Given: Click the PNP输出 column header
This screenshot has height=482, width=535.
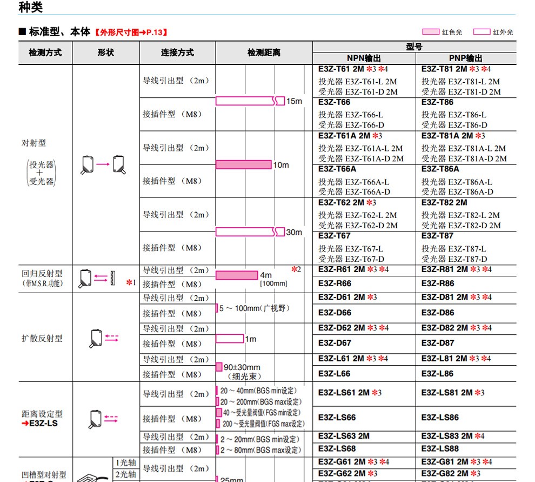Looking at the screenshot, I should click(466, 58).
